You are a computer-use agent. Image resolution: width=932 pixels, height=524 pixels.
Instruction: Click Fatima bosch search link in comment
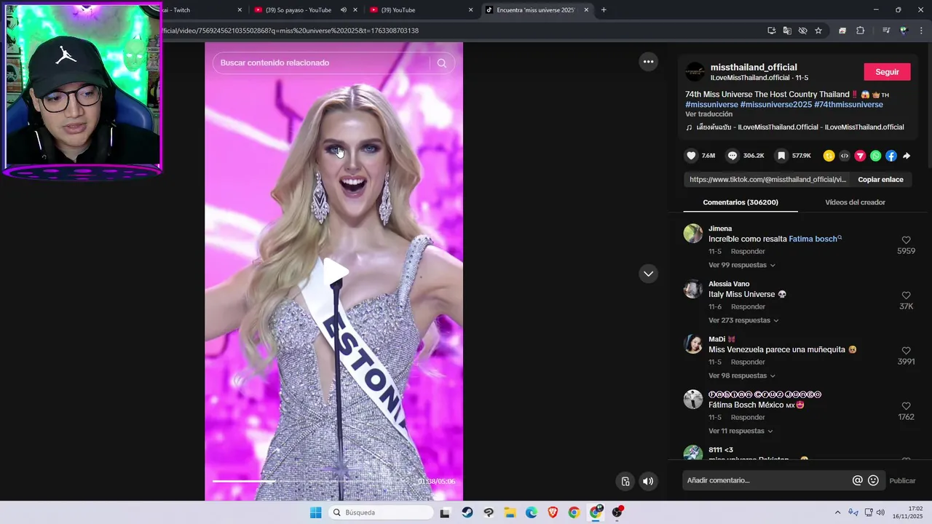[815, 239]
